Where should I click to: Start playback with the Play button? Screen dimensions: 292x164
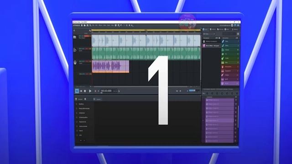90,91
